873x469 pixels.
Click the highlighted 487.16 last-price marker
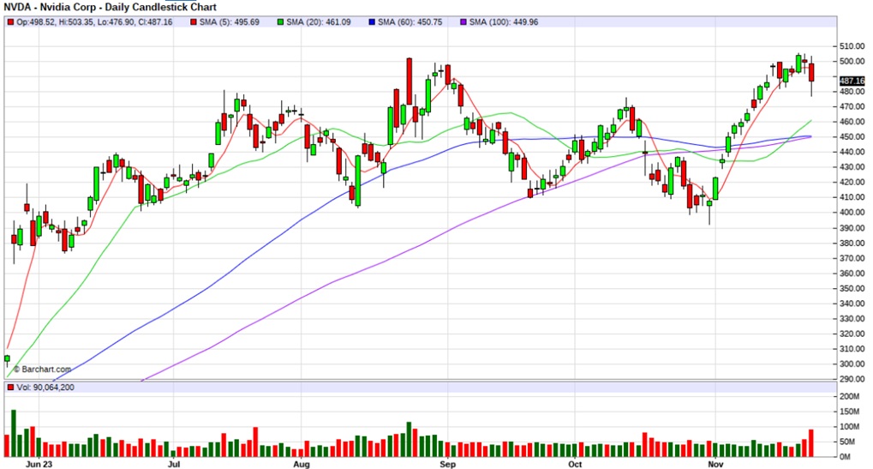852,81
